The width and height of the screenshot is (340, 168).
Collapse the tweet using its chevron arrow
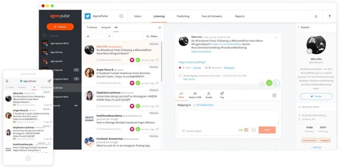point(276,38)
